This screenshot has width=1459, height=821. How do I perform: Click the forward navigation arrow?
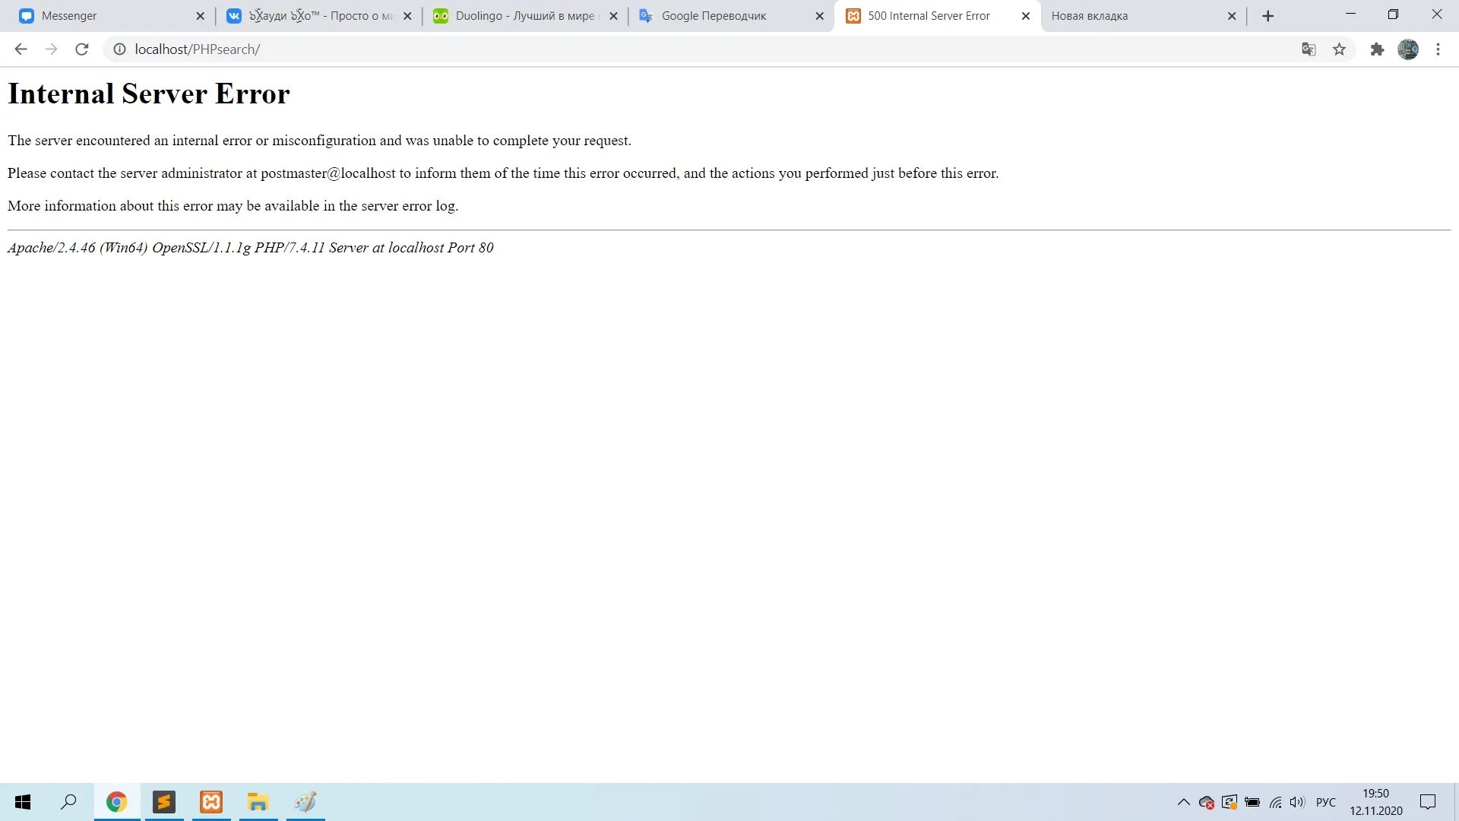(50, 49)
